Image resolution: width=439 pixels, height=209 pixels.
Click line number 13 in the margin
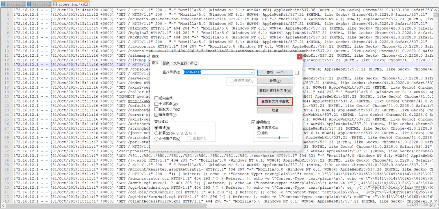(7, 64)
